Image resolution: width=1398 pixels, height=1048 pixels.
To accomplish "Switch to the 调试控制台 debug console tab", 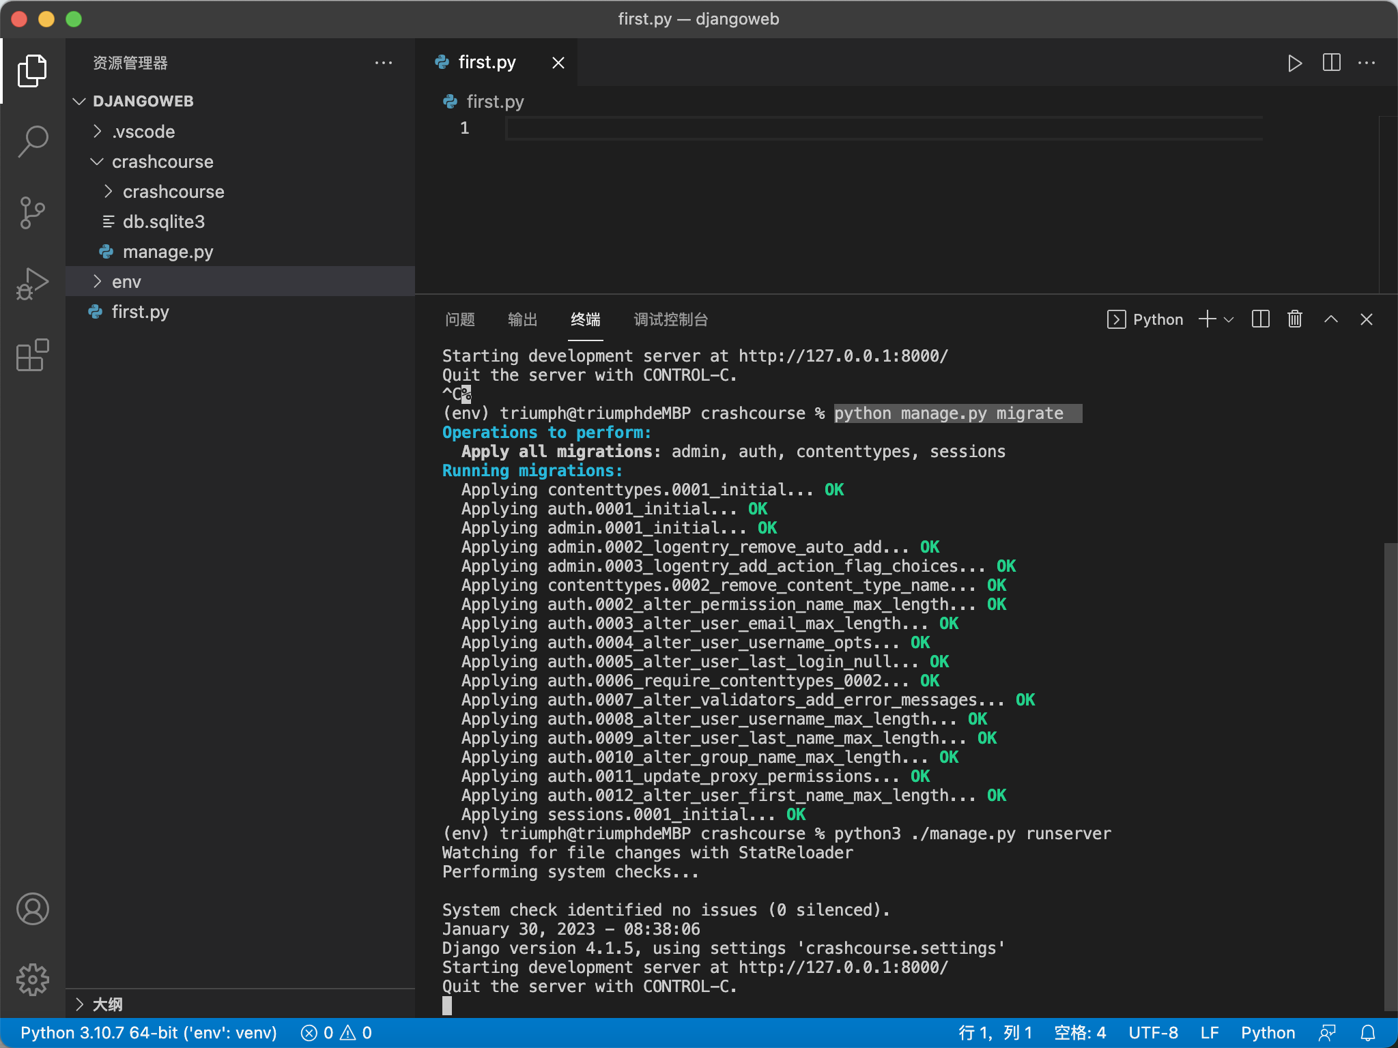I will 670,319.
